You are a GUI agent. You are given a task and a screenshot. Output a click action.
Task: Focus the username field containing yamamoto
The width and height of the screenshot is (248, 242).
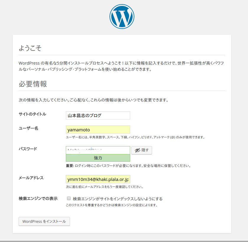pyautogui.click(x=98, y=130)
